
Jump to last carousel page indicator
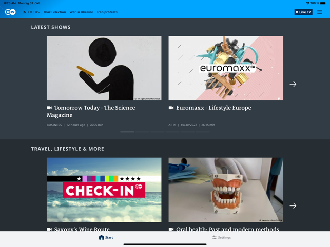point(203,132)
